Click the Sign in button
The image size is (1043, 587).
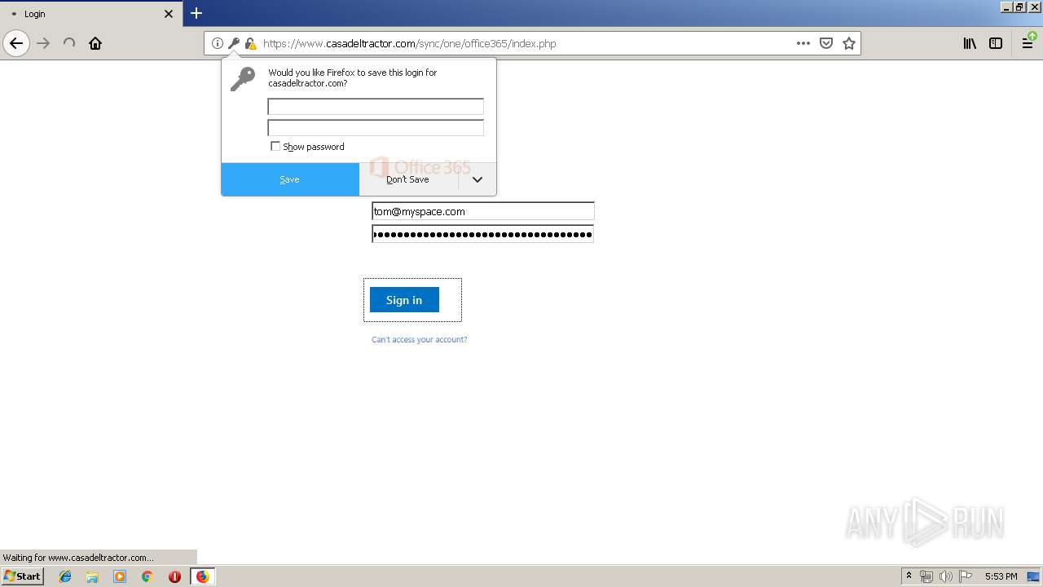[404, 300]
